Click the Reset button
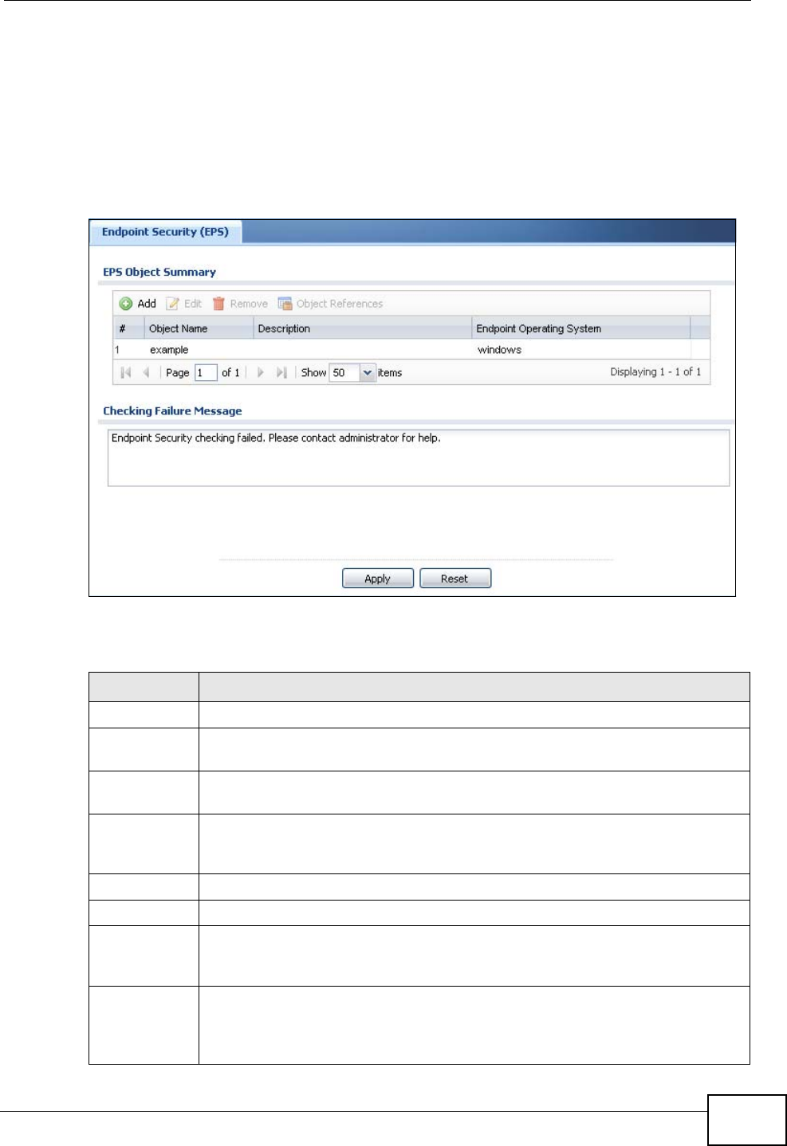 click(x=455, y=579)
